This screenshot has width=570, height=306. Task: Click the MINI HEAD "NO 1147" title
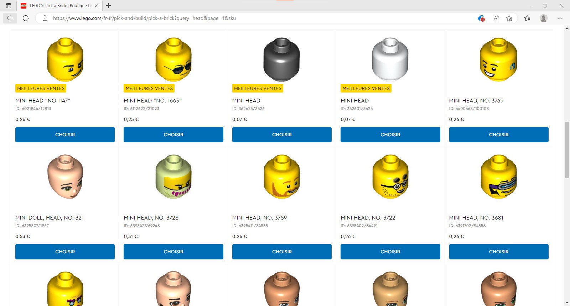point(43,101)
